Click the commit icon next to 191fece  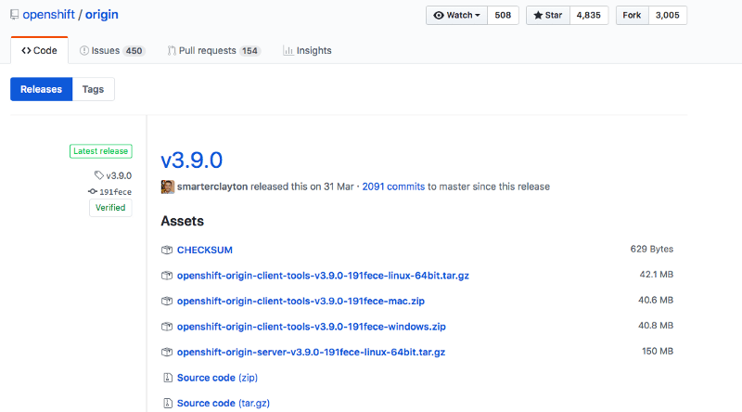coord(93,191)
